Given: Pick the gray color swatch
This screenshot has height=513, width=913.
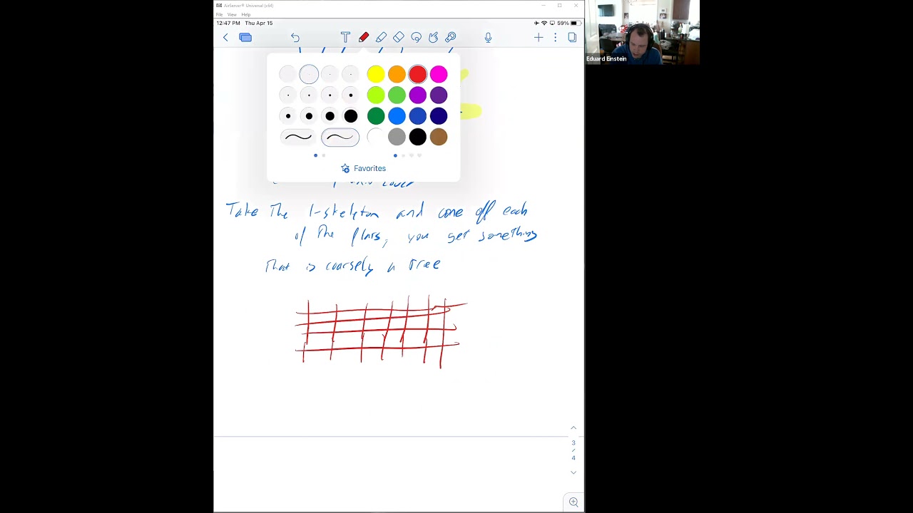Looking at the screenshot, I should coord(397,137).
